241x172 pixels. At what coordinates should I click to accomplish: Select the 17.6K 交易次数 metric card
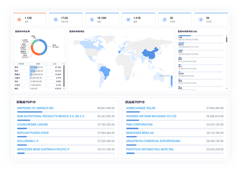pyautogui.click(x=66, y=20)
